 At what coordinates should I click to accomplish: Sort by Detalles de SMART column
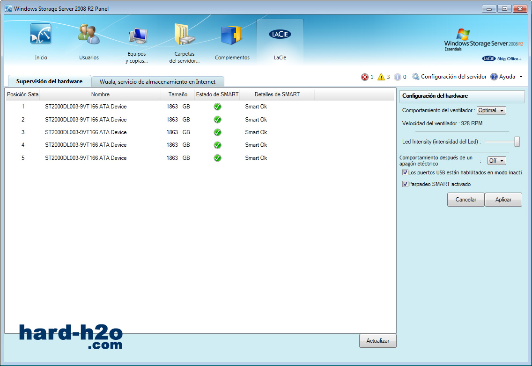[277, 94]
